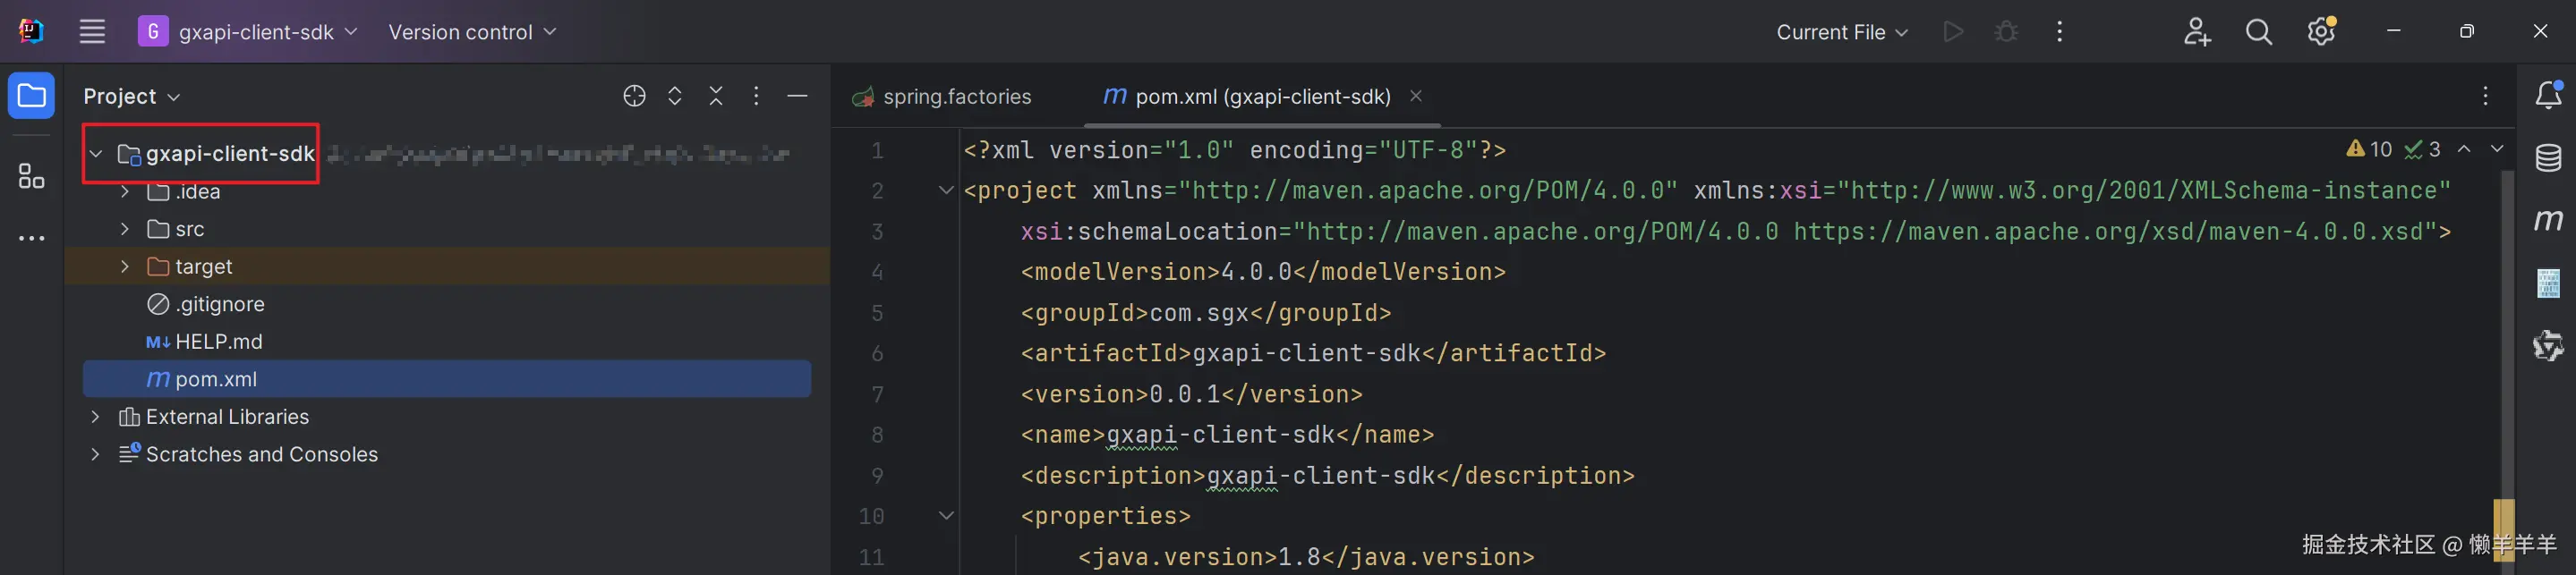
Task: Open the Notifications bell
Action: (x=2548, y=96)
